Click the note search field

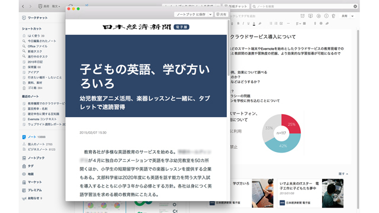click(304, 7)
